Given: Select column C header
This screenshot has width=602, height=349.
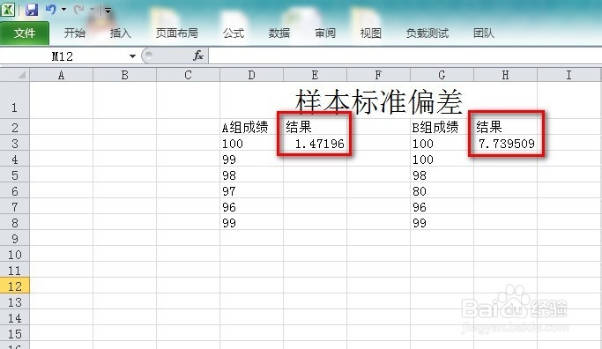Looking at the screenshot, I should [188, 75].
